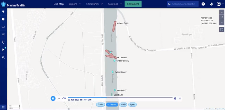The height and width of the screenshot is (110, 225).
Task: Expand the Explore dropdown menu
Action: tap(75, 4)
